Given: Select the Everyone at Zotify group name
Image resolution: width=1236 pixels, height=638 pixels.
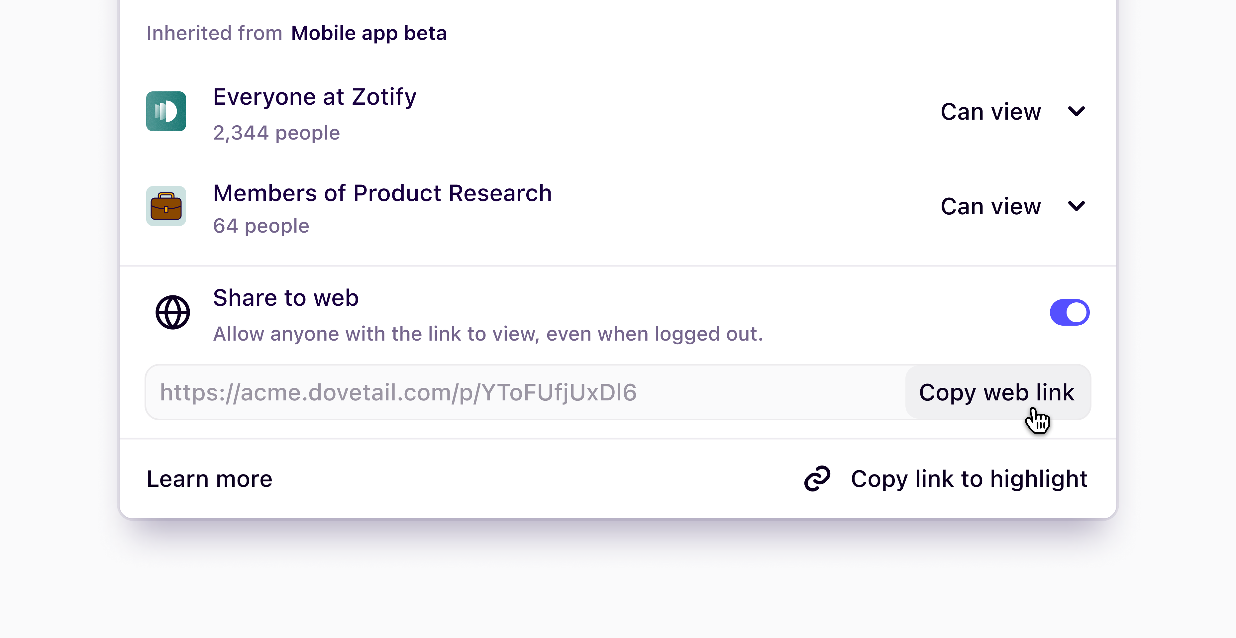Looking at the screenshot, I should [315, 97].
